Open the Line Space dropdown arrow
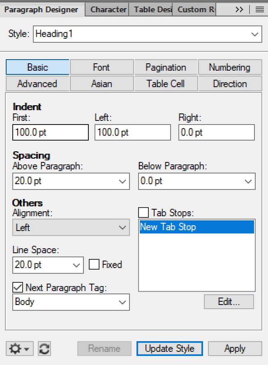Viewport: 268px width, 365px height. [x=76, y=265]
